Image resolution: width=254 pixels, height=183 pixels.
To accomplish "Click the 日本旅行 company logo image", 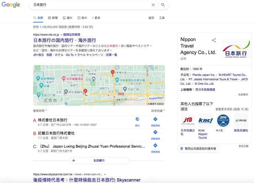I will (x=236, y=49).
